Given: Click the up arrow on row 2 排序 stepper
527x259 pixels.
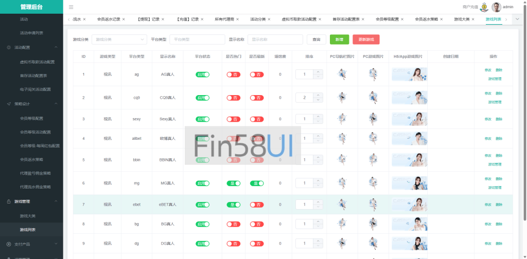Looking at the screenshot, I should (x=318, y=95).
